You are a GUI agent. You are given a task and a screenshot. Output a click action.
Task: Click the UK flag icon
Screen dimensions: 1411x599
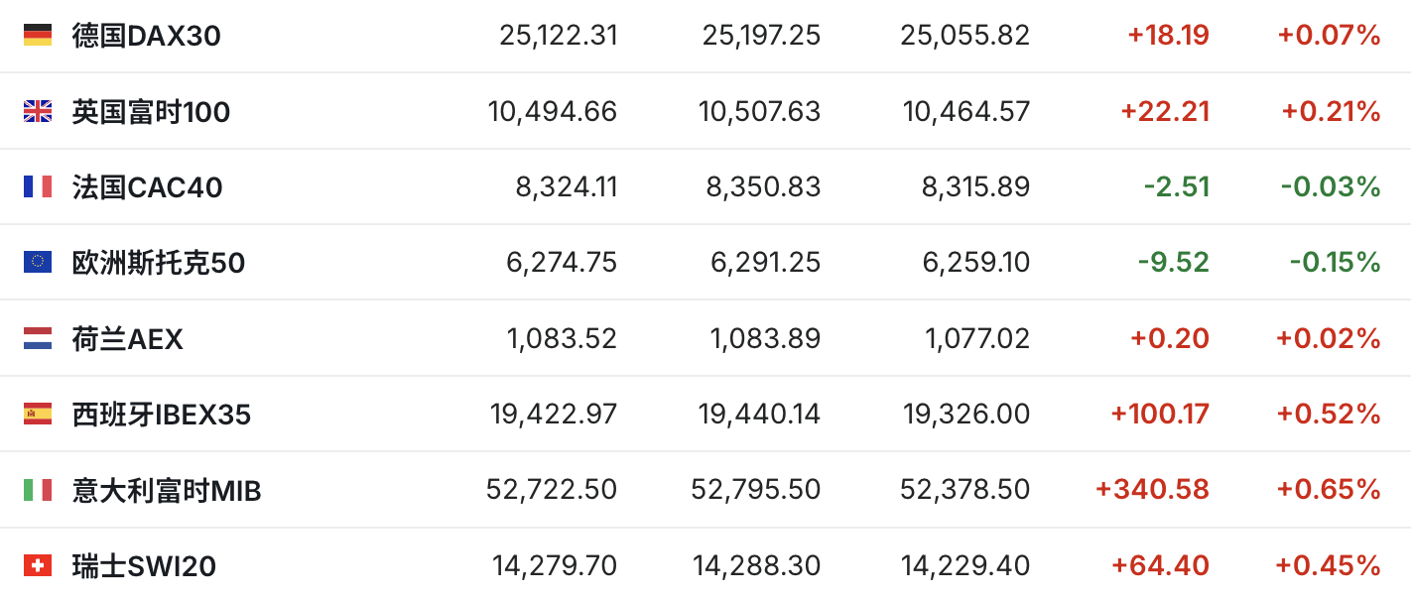pyautogui.click(x=38, y=111)
